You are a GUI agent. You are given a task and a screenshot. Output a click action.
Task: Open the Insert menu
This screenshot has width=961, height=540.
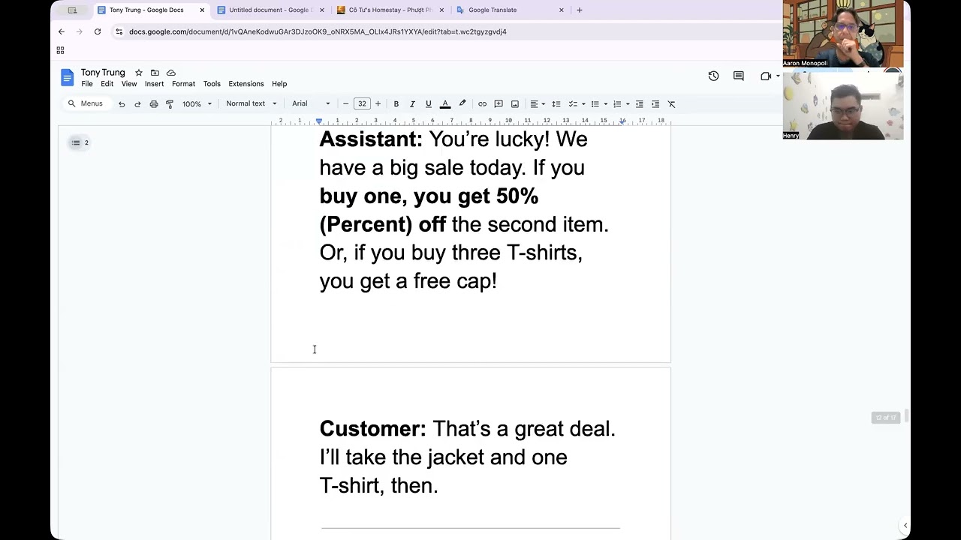point(154,84)
